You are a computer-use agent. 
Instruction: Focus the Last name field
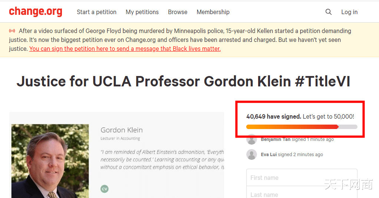(301, 194)
